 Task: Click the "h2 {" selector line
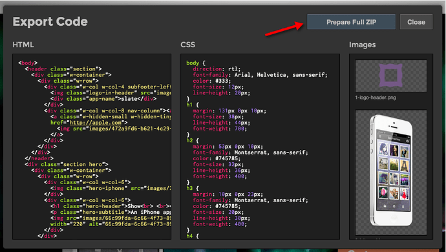coord(193,140)
